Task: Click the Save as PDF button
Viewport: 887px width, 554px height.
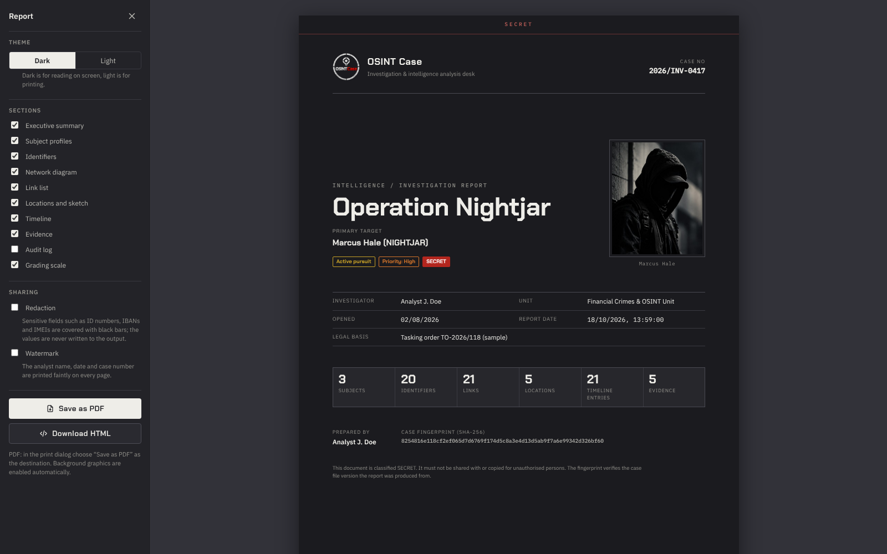Action: [x=75, y=408]
